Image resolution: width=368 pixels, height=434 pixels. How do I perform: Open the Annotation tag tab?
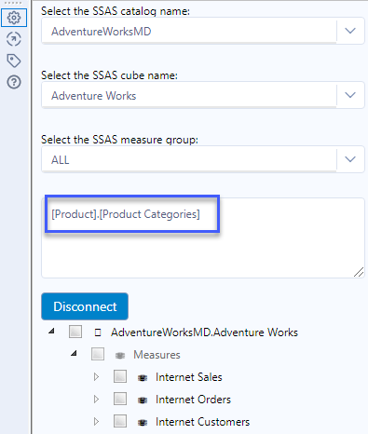14,61
